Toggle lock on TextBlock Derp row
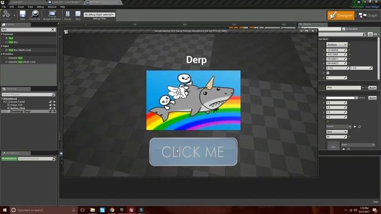 tap(51, 111)
